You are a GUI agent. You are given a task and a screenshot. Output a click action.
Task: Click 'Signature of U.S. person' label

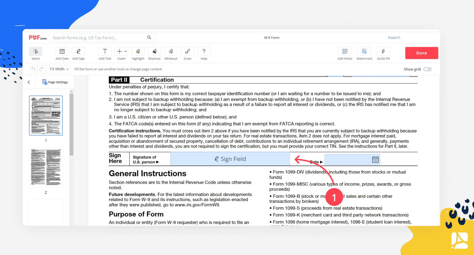[146, 160]
